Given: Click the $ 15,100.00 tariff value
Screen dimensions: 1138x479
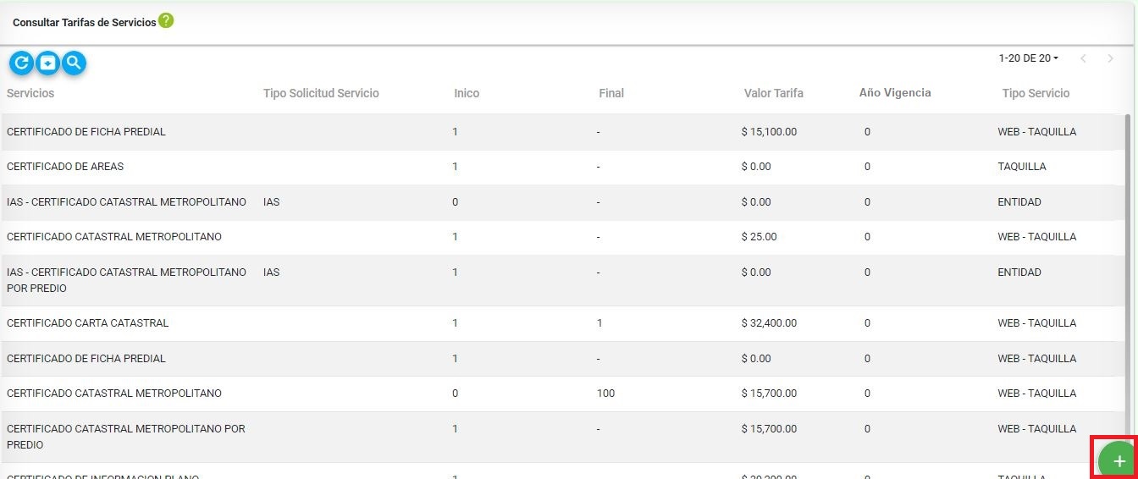Looking at the screenshot, I should (769, 132).
